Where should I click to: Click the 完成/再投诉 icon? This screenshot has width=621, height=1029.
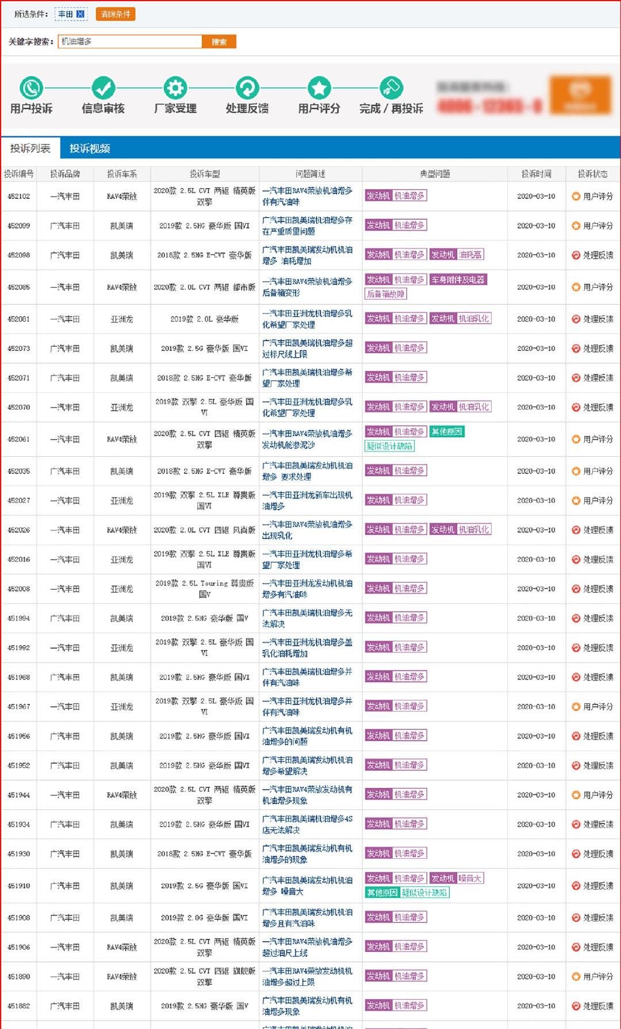point(391,88)
